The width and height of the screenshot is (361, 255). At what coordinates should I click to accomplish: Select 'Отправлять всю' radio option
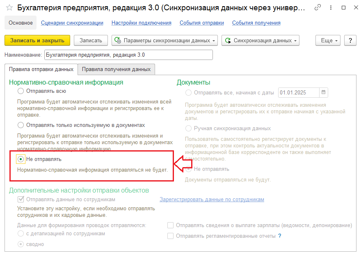[21, 91]
